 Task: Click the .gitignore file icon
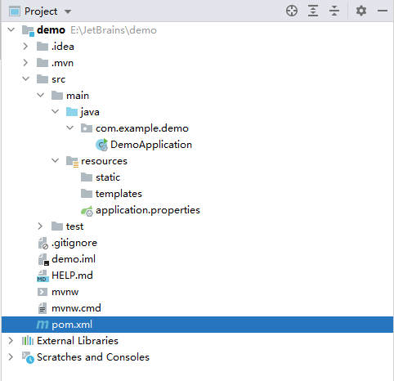pos(43,243)
